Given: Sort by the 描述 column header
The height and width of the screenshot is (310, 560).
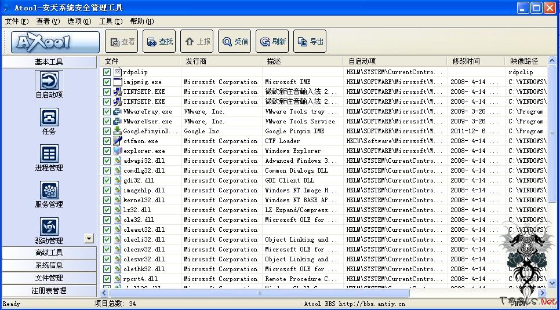Looking at the screenshot, I should [302, 61].
